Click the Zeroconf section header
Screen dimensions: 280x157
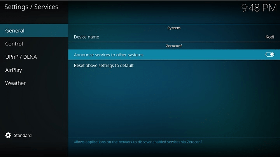click(x=174, y=46)
